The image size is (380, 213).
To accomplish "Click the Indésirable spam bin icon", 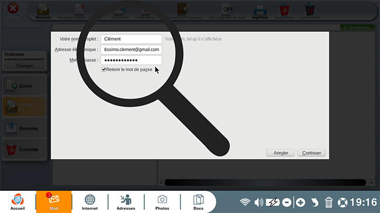I will coord(310,9).
